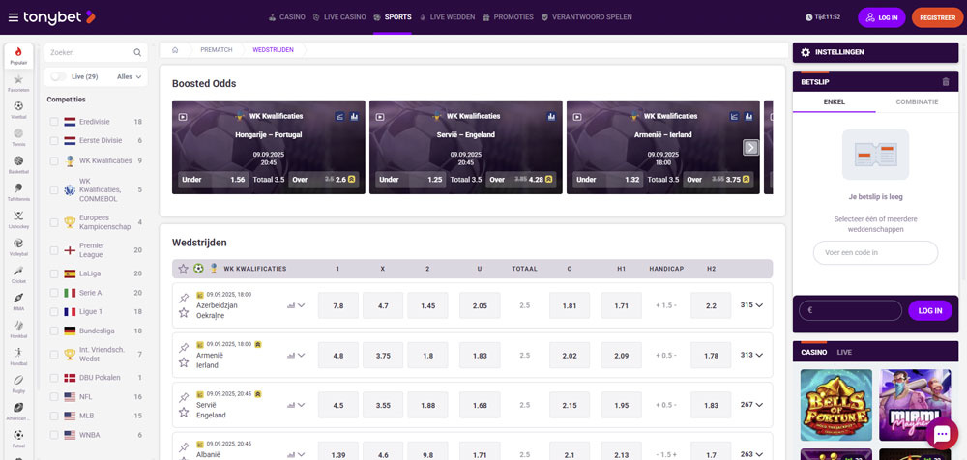Select the Basketbal sport icon
Screen dimensions: 967x460
(18, 163)
